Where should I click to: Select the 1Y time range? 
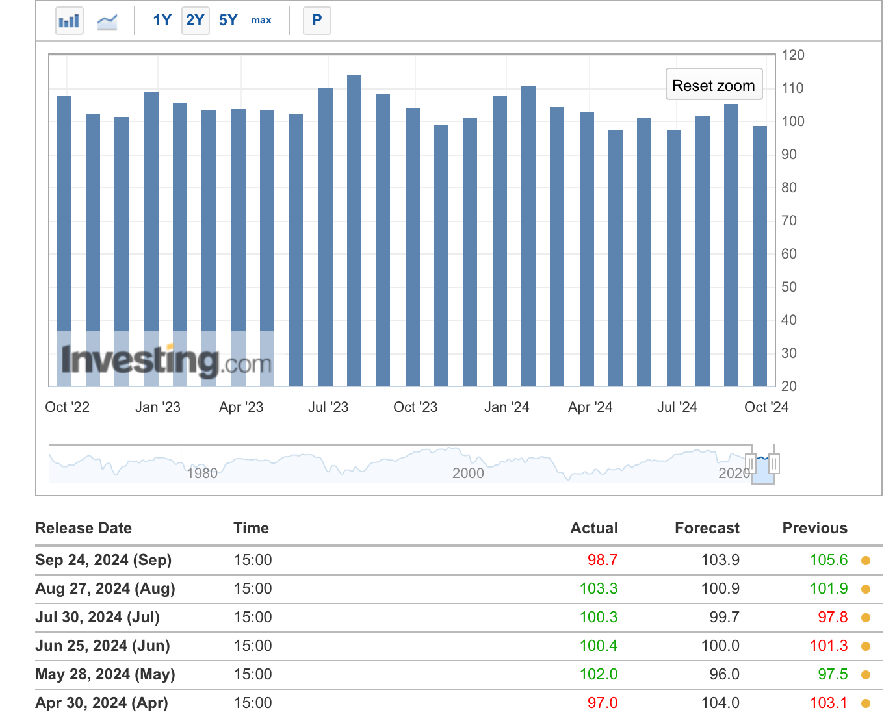(162, 20)
